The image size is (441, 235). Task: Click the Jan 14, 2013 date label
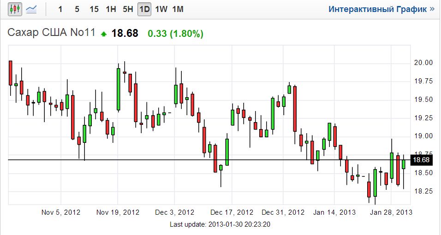click(x=334, y=212)
